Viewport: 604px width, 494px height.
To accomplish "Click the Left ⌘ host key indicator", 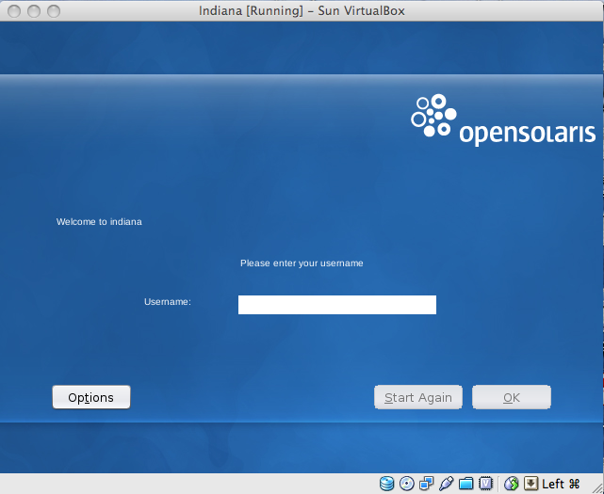I will [561, 484].
